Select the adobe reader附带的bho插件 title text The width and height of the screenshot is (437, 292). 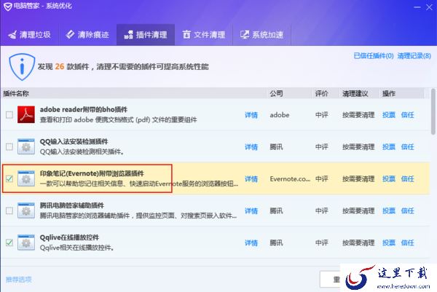coord(84,109)
